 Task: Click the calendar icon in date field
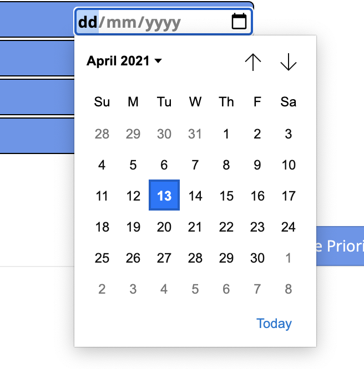click(239, 22)
